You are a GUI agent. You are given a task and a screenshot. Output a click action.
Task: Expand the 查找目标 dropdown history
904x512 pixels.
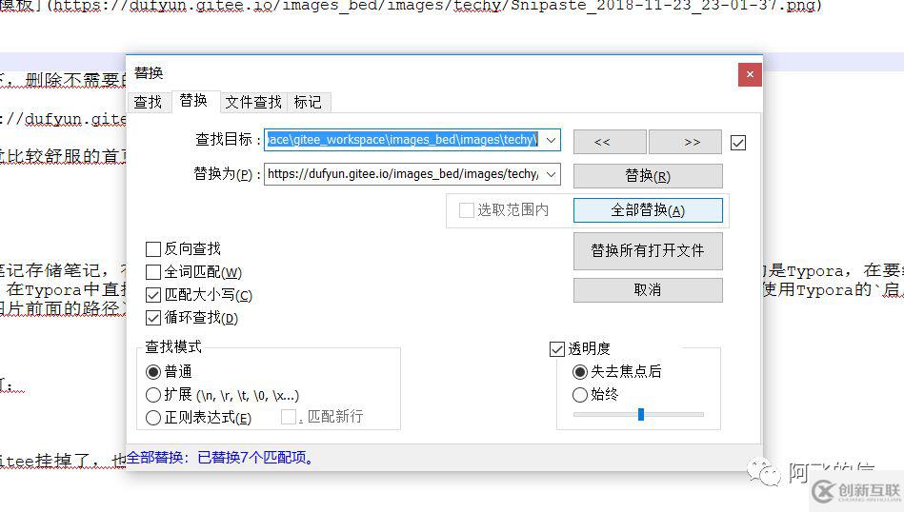(x=552, y=140)
